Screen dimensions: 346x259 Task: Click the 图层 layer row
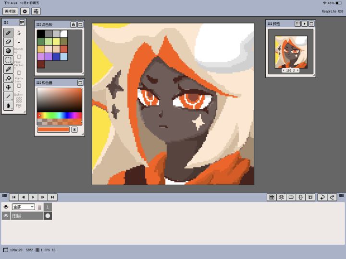pyautogui.click(x=27, y=216)
